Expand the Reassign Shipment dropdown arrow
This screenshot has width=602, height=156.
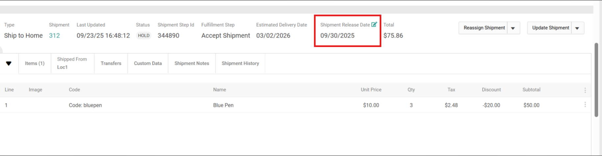pyautogui.click(x=513, y=28)
